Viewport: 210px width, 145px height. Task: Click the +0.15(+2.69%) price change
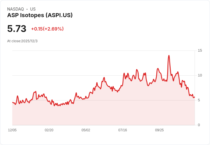(x=47, y=29)
